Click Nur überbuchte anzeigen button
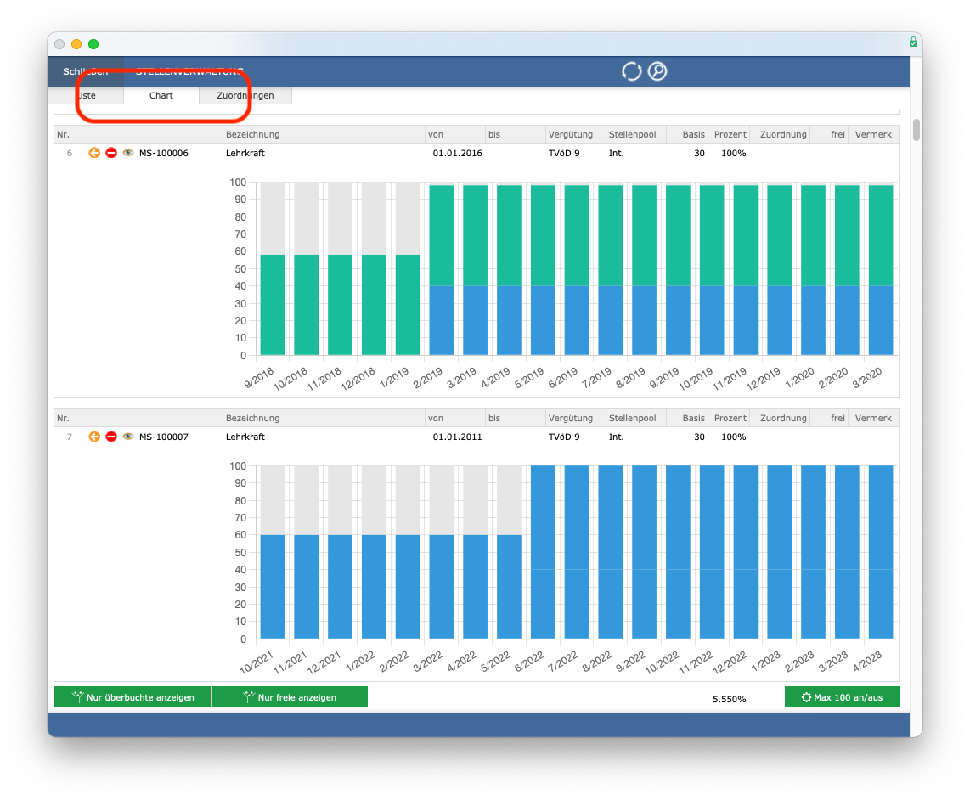Screen dimensions: 970x800 133,696
